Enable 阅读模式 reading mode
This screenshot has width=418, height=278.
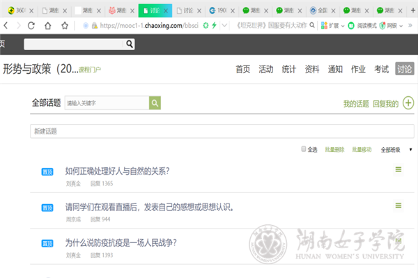pyautogui.click(x=362, y=26)
